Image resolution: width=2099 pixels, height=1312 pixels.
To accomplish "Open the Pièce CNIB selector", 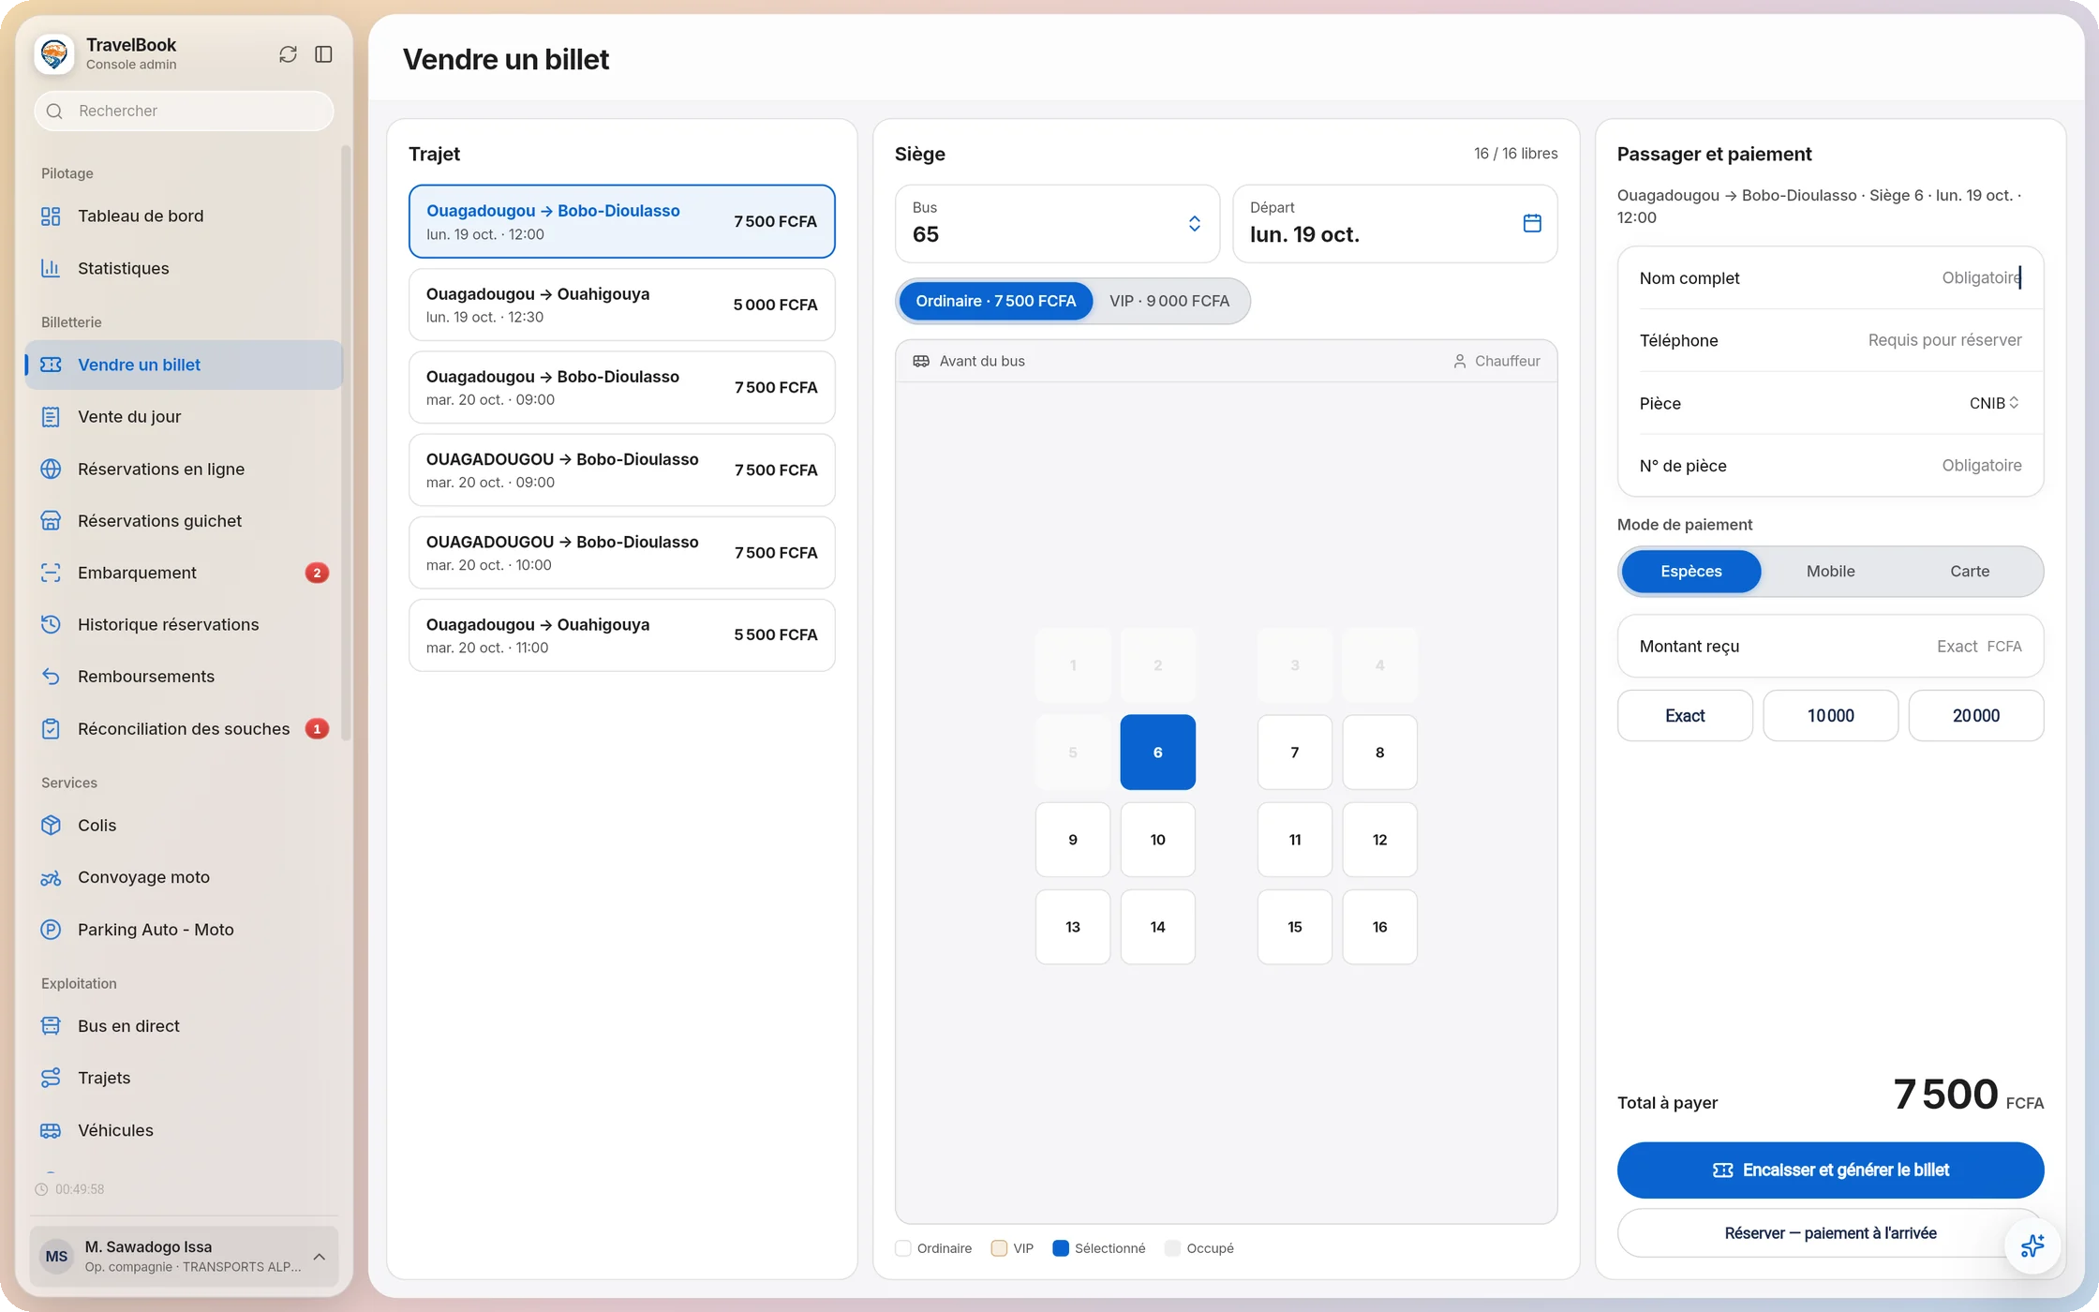I will pyautogui.click(x=1994, y=403).
